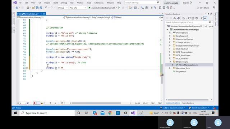230x129 pixels.
Task: Open Settings gear from the taskbar
Action: coord(125,113)
